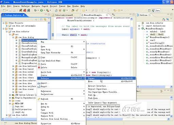Select mouseDoubleClick method in Outline
Viewport: 174px width, 125px height.
[x=161, y=46]
